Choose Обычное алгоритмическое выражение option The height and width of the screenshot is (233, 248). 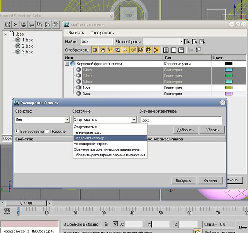(x=110, y=149)
